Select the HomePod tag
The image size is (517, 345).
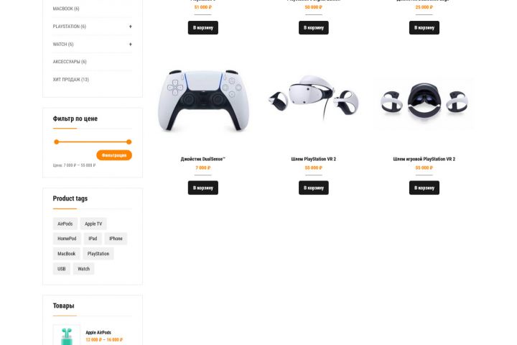point(67,239)
